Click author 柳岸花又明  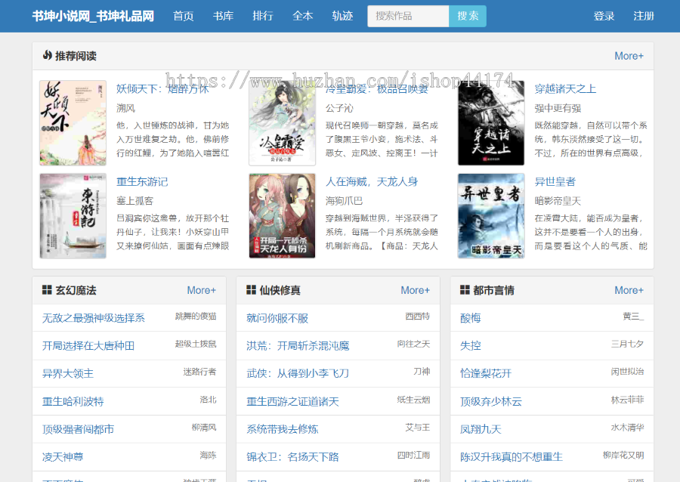click(x=623, y=455)
